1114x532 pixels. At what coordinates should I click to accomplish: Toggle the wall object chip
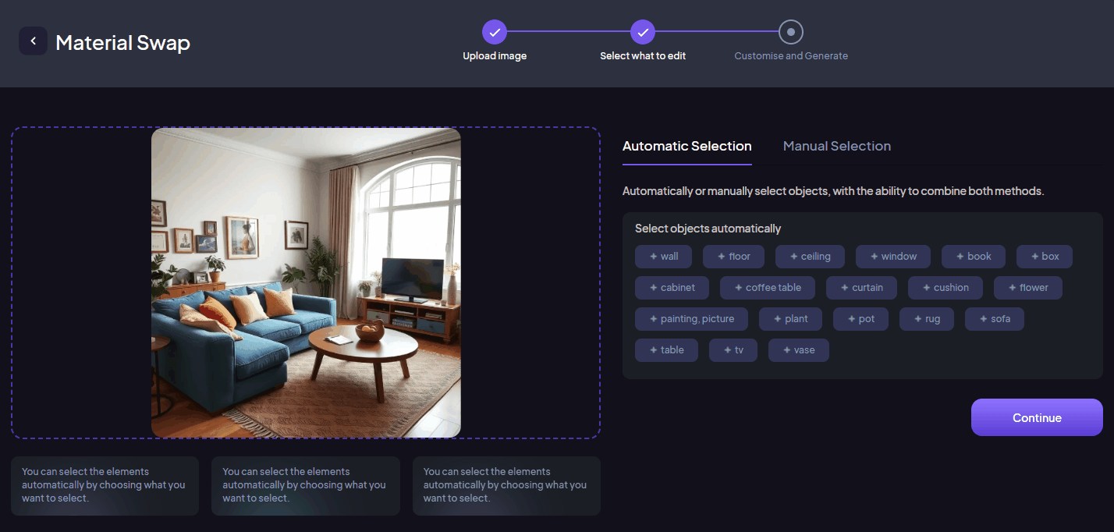663,257
